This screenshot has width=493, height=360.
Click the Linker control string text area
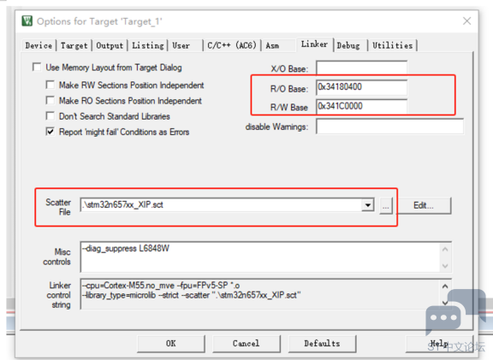(260, 293)
